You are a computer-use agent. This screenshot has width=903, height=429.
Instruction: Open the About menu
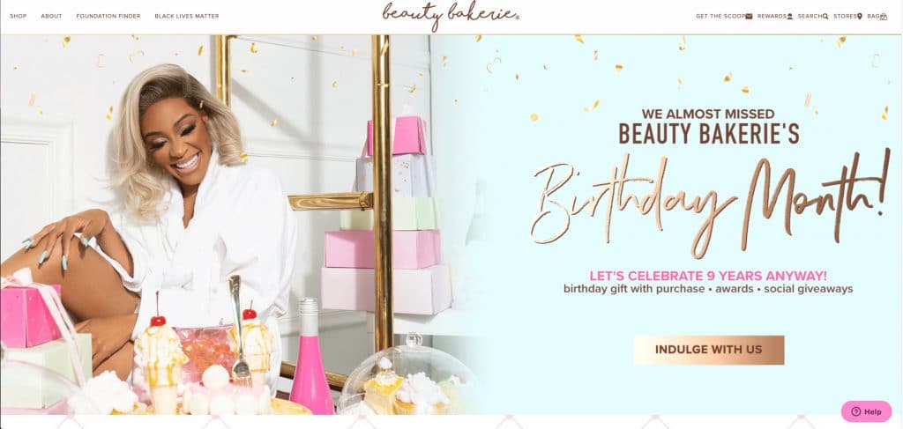click(51, 16)
